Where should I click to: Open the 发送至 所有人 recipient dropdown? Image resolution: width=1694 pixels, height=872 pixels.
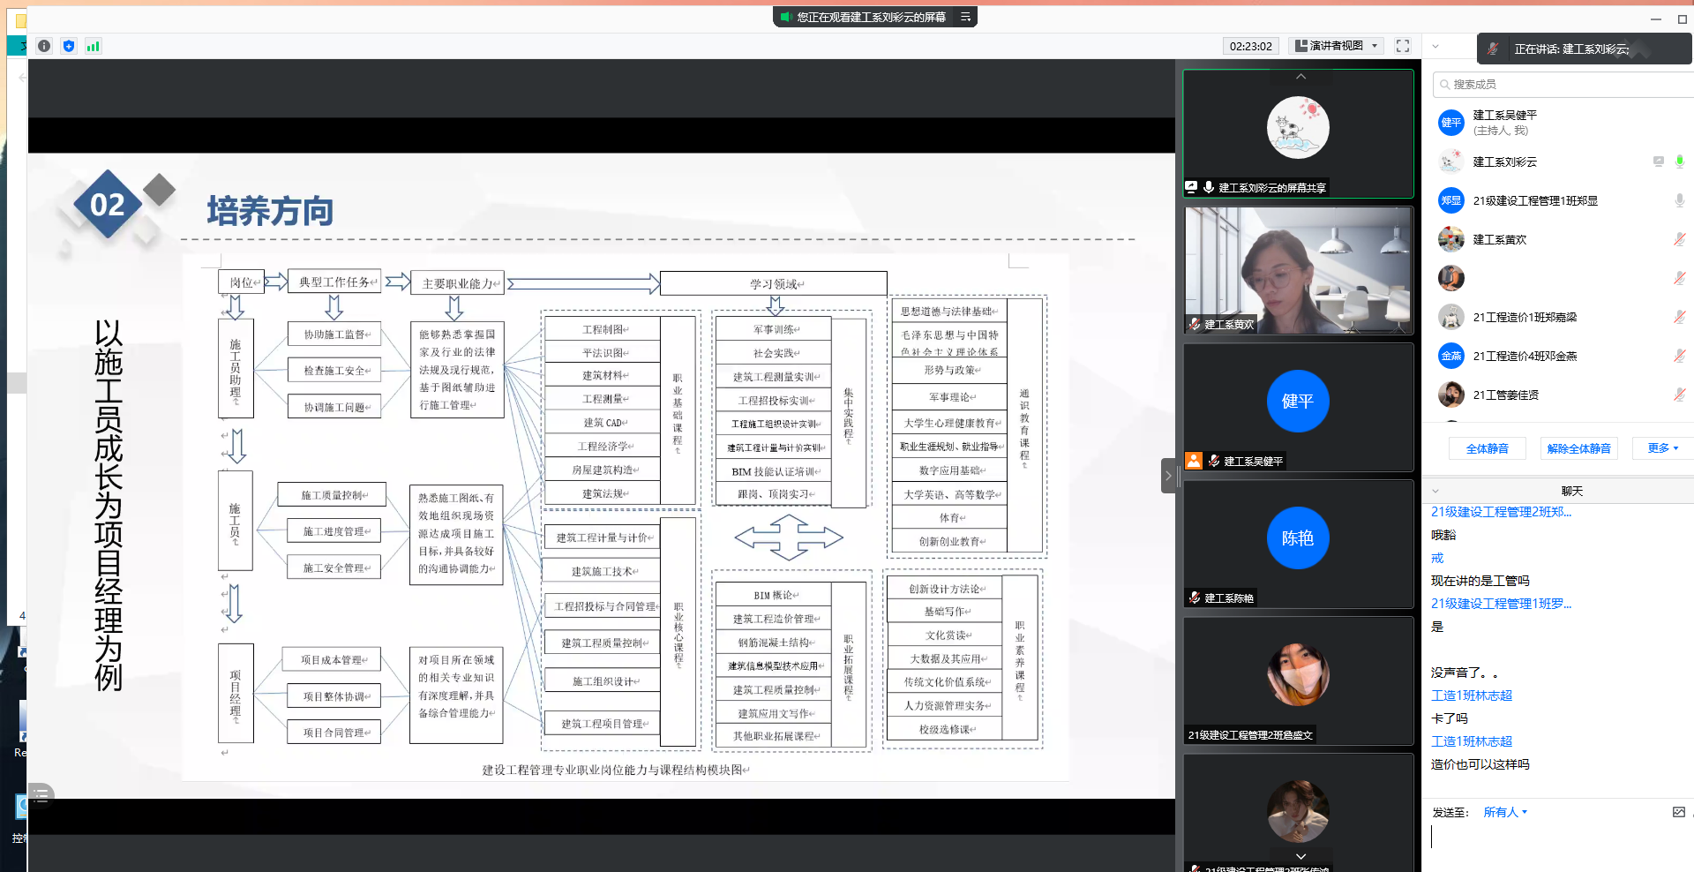[x=1504, y=812]
